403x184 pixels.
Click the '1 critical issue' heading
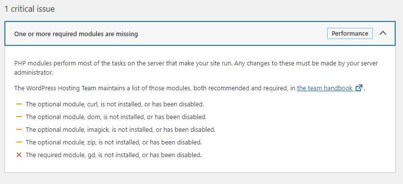29,9
